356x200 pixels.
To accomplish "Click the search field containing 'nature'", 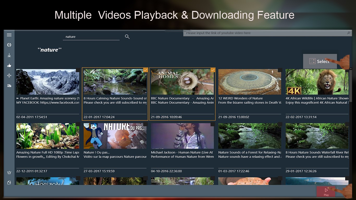I will coord(91,37).
